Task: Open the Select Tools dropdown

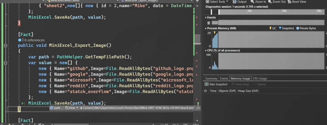Action: [217, 2]
